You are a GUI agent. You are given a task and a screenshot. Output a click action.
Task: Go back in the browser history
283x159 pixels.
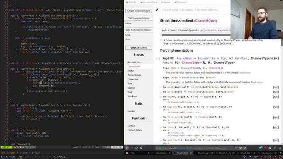[x=127, y=148]
